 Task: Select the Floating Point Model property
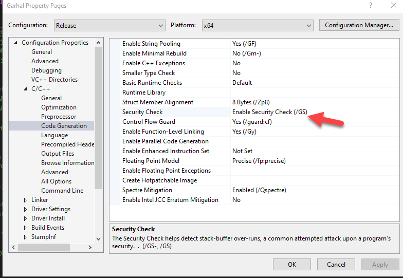click(151, 161)
